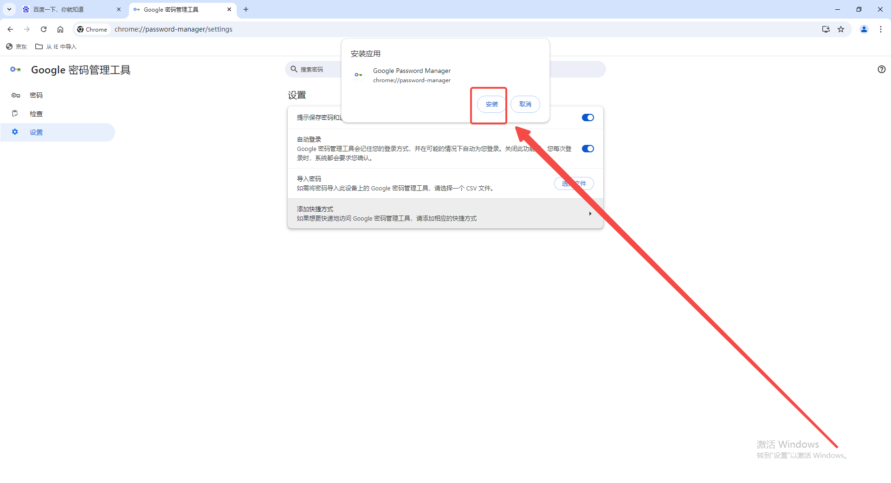Image resolution: width=891 pixels, height=483 pixels.
Task: Open the profile avatar menu
Action: click(864, 29)
